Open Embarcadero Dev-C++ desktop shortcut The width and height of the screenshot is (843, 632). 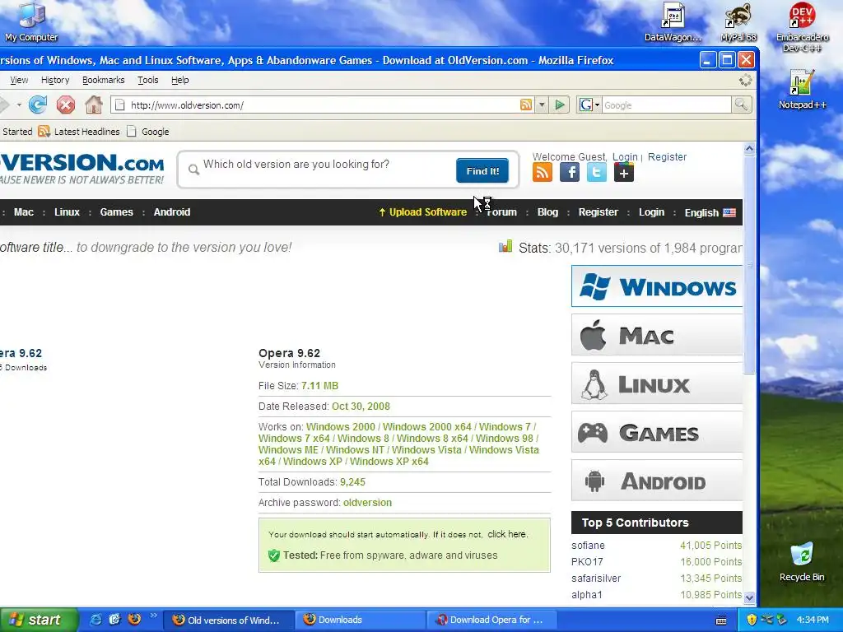coord(802,27)
